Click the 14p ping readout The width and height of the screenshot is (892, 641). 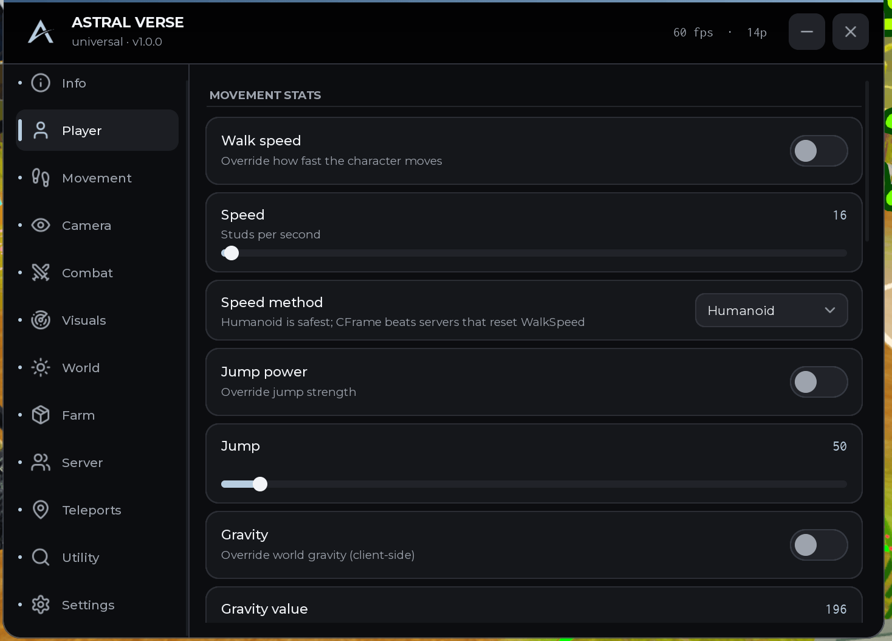coord(757,32)
